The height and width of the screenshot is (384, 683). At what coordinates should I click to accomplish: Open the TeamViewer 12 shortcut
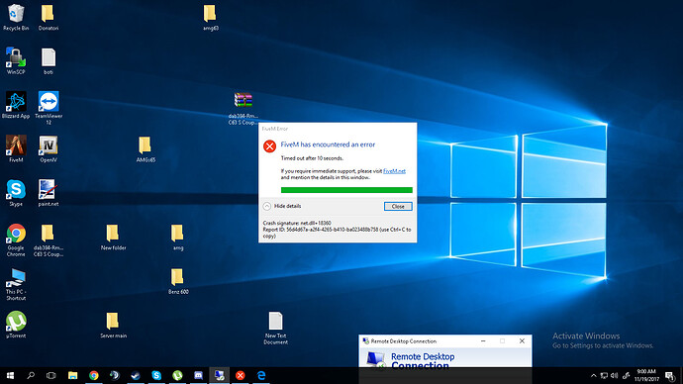point(49,108)
